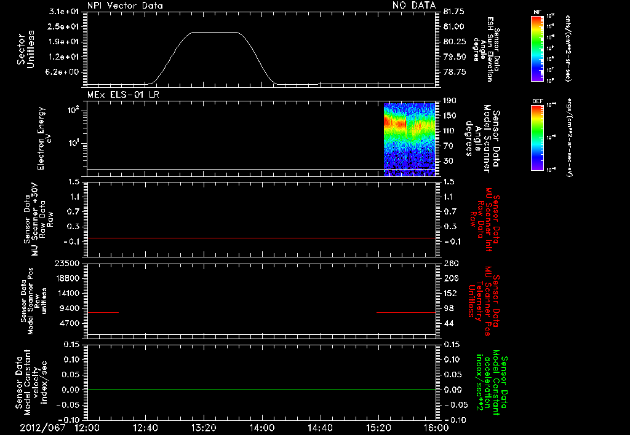The image size is (630, 435).
Task: Click the red MU Scanner +30V data line
Action: click(x=261, y=238)
